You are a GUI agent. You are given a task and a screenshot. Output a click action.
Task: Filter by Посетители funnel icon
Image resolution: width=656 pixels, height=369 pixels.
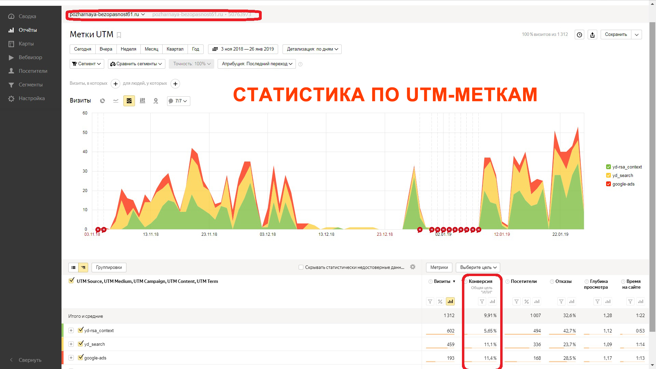tap(517, 302)
